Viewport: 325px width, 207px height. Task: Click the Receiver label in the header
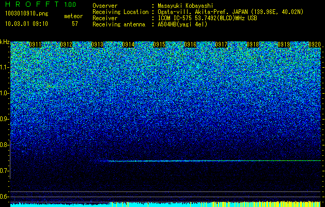pyautogui.click(x=105, y=18)
